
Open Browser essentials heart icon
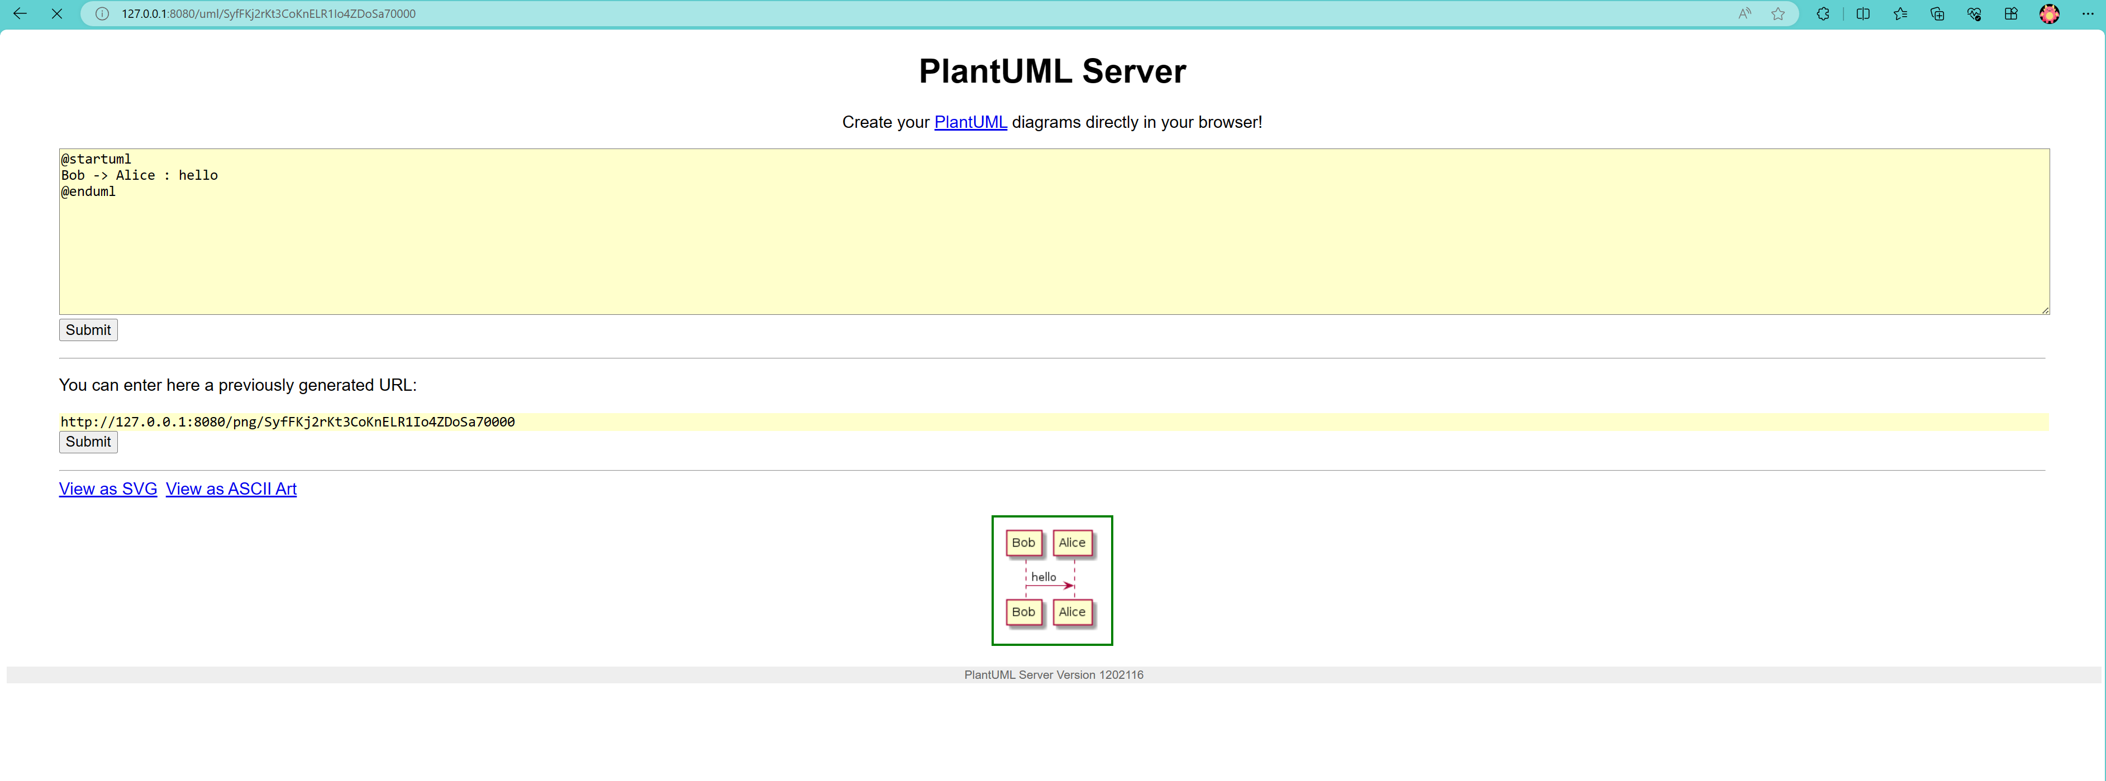tap(1974, 14)
